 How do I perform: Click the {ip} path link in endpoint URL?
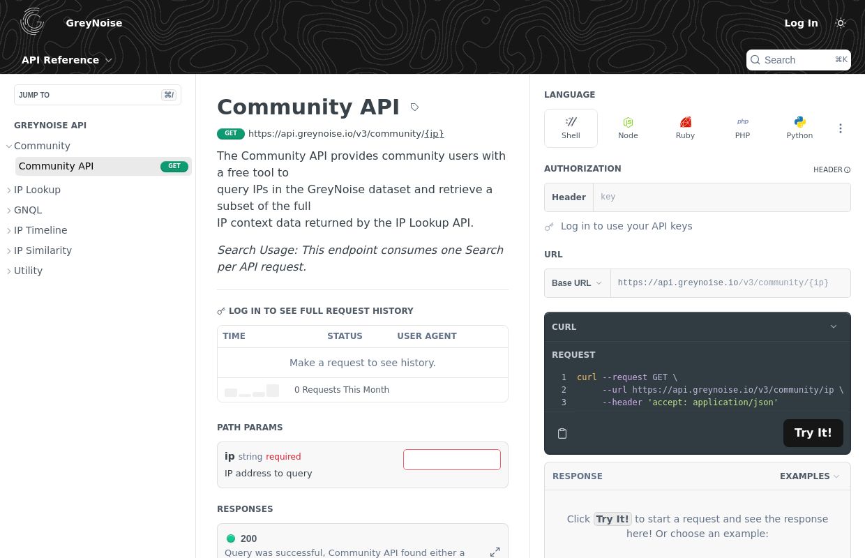(434, 134)
